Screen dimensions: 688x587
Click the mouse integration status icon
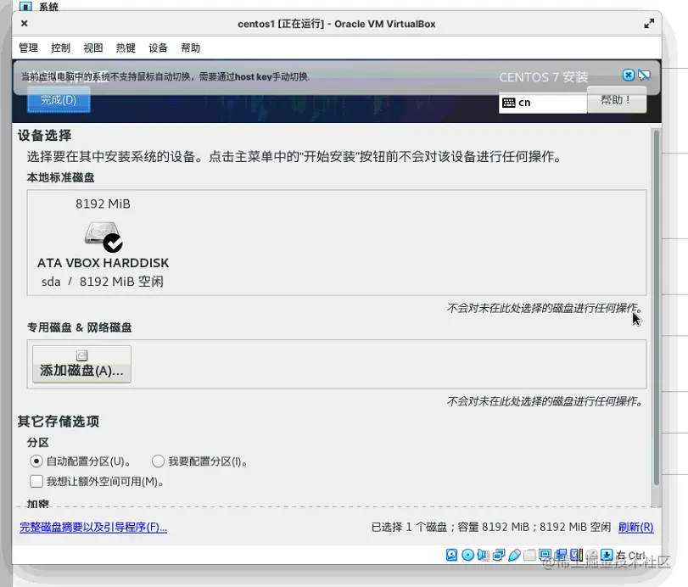[x=591, y=555]
